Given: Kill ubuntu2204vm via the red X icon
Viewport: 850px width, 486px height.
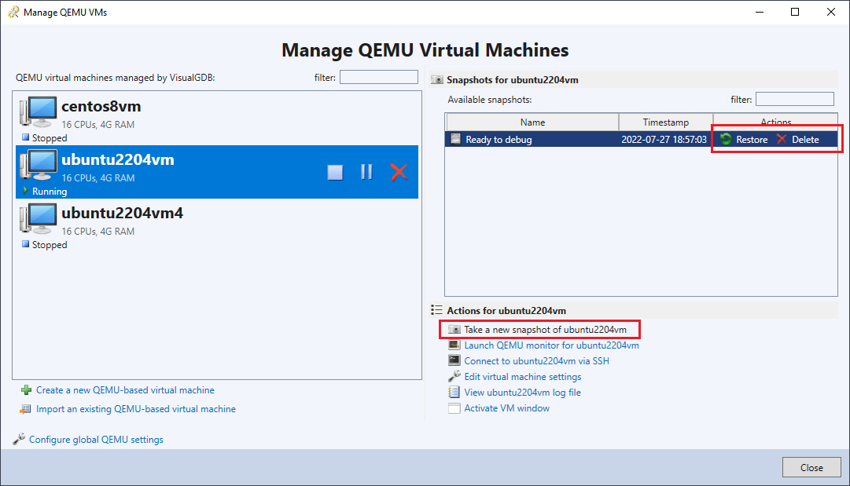Looking at the screenshot, I should coord(399,172).
